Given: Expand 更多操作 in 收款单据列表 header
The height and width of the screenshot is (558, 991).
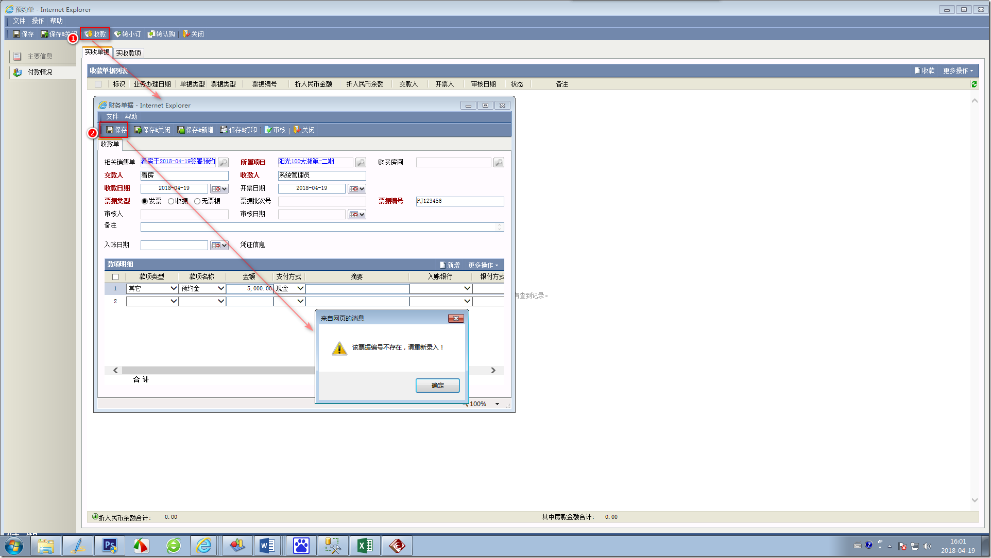Looking at the screenshot, I should 958,71.
